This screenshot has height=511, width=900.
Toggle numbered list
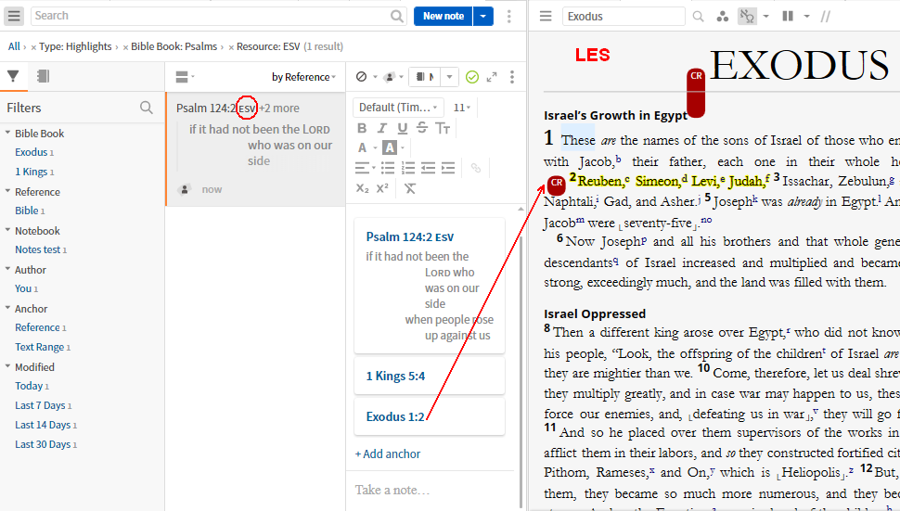(408, 168)
